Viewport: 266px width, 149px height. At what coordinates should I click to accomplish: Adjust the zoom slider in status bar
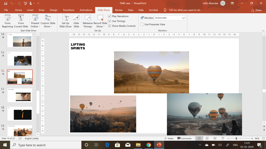236,138
